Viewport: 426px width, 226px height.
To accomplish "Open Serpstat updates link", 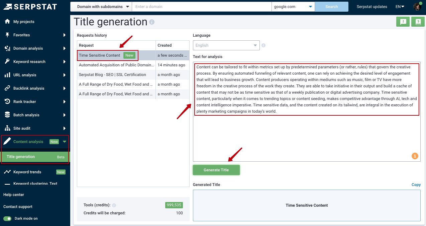I will pos(372,7).
